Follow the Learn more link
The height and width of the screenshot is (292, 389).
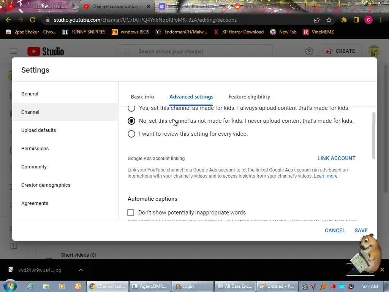point(326,176)
